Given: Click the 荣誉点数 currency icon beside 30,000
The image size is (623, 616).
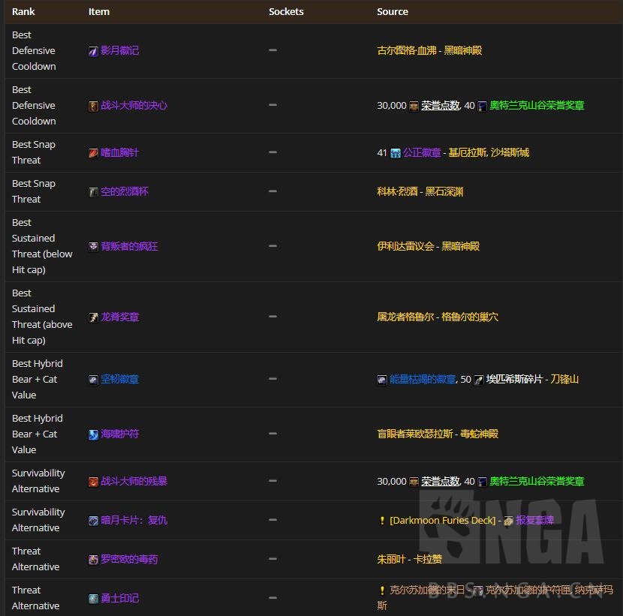Looking at the screenshot, I should tap(413, 105).
